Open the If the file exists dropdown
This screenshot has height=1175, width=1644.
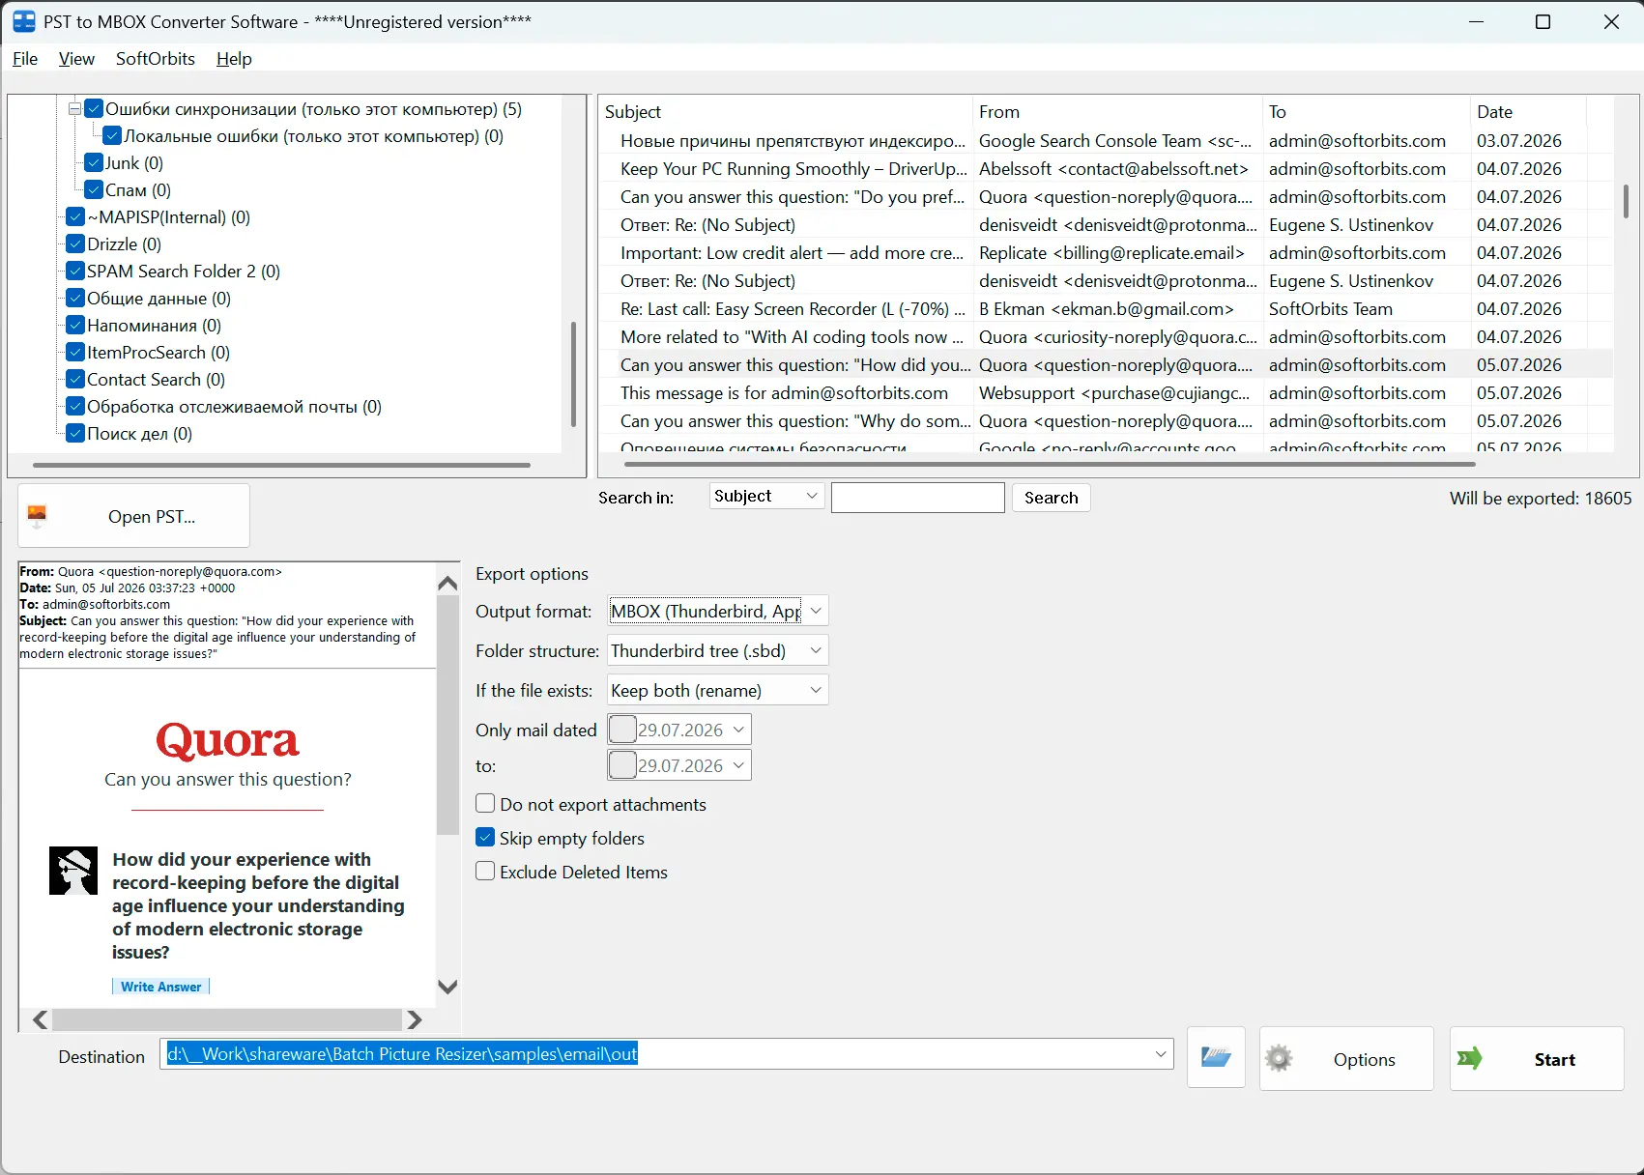(x=816, y=690)
